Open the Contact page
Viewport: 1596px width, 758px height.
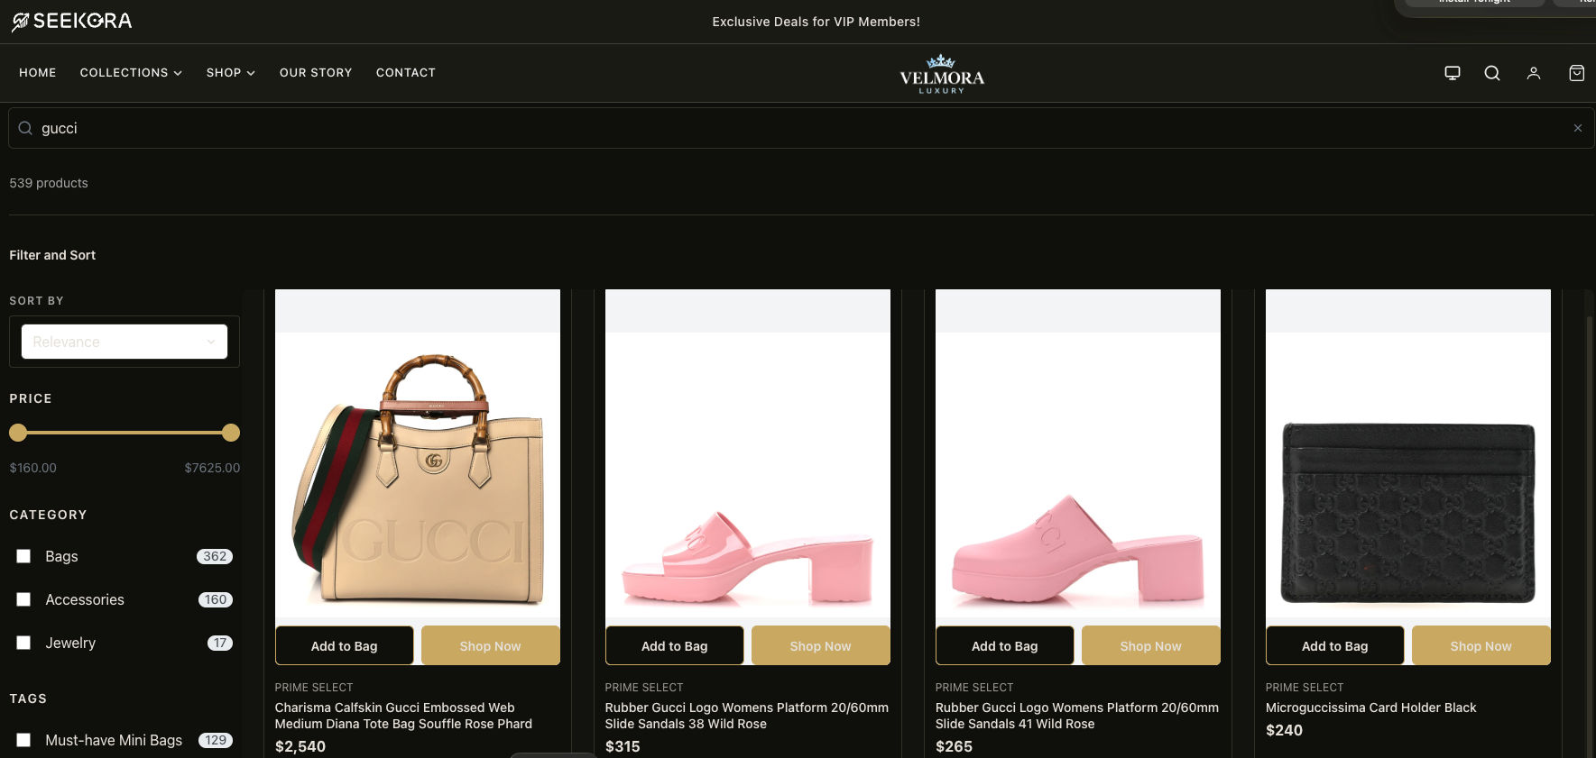tap(406, 73)
